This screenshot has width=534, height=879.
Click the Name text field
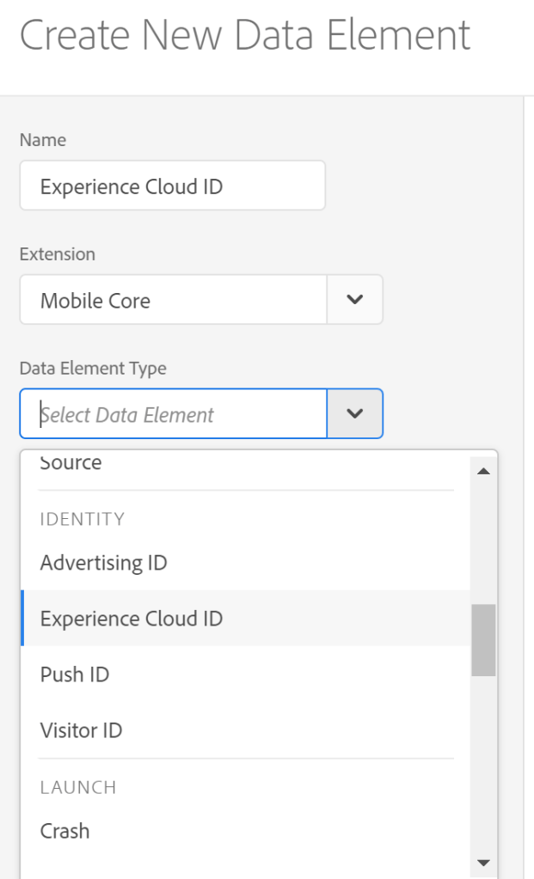tap(172, 186)
